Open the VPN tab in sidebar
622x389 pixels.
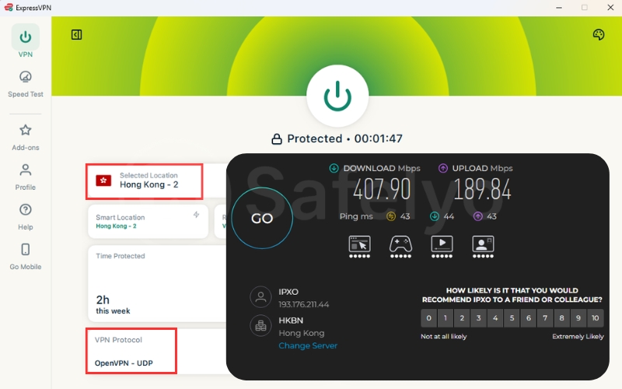[26, 41]
